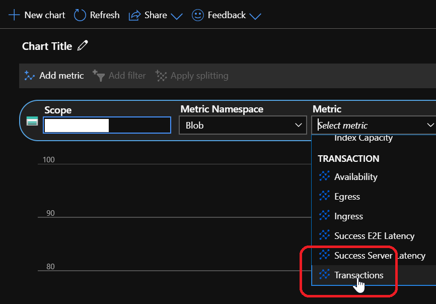
Task: Click the New chart plus icon
Action: coord(14,15)
